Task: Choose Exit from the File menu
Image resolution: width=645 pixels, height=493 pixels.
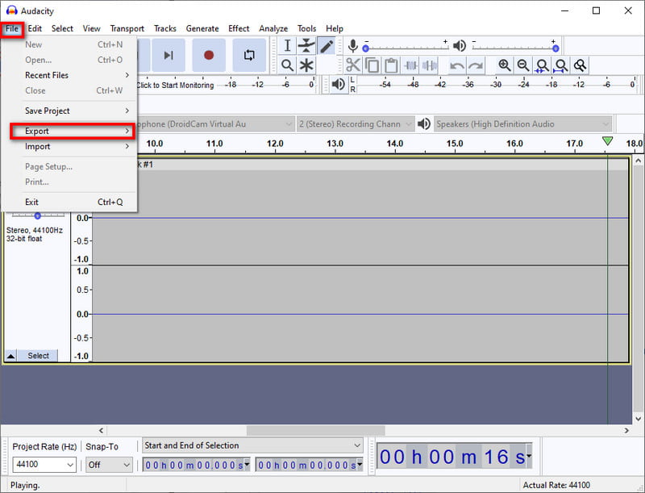Action: point(69,202)
